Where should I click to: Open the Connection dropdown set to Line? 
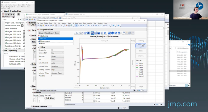(57, 53)
